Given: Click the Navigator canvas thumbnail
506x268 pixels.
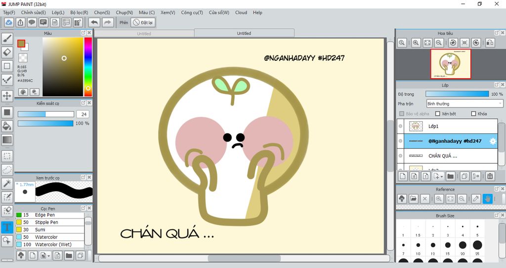Looking at the screenshot, I should tap(451, 64).
